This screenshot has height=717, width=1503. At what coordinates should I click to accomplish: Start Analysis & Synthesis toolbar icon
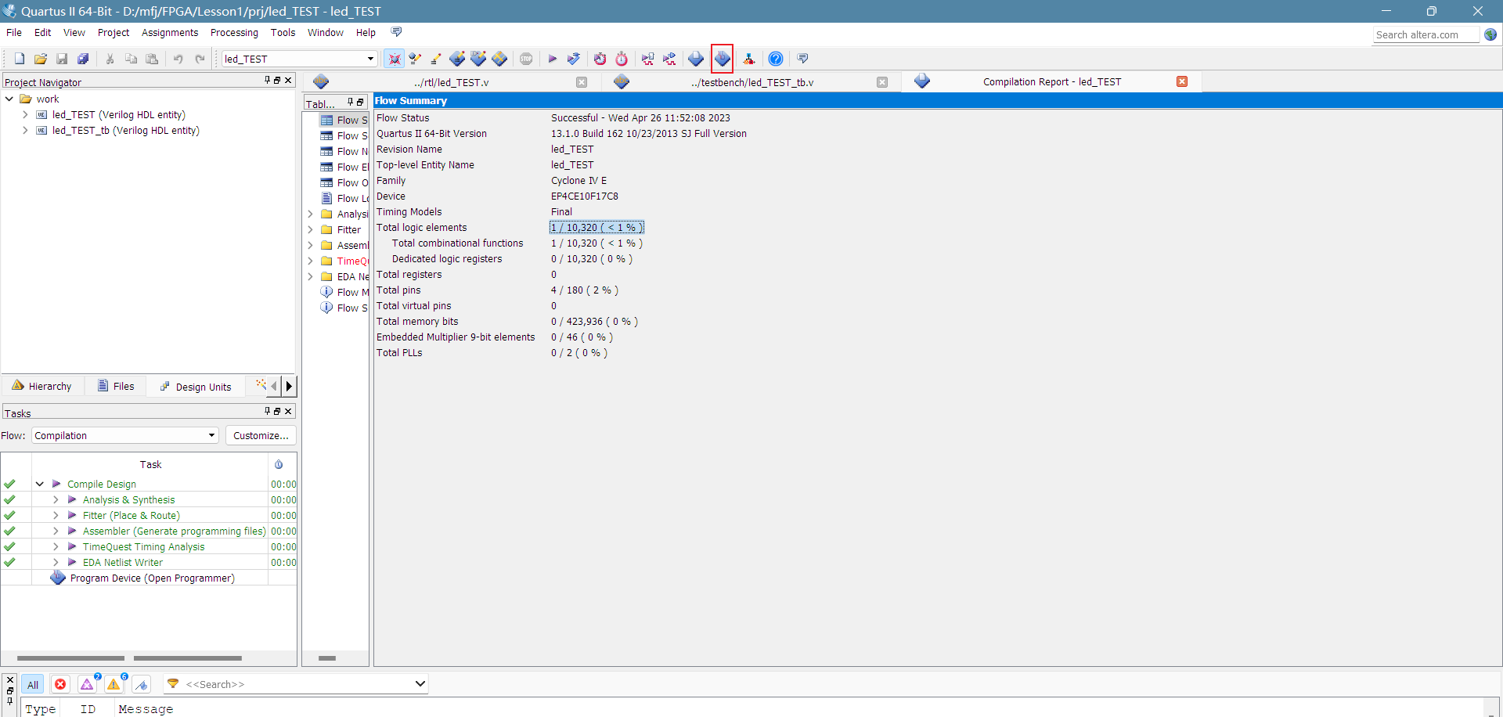coord(574,59)
